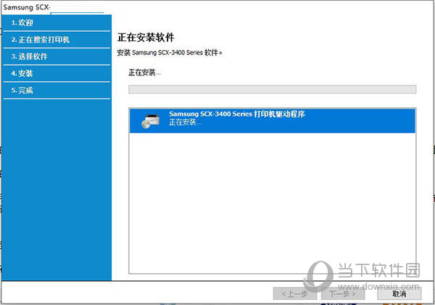Select step 2. 正在搜索打印机 in sidebar

[x=57, y=40]
